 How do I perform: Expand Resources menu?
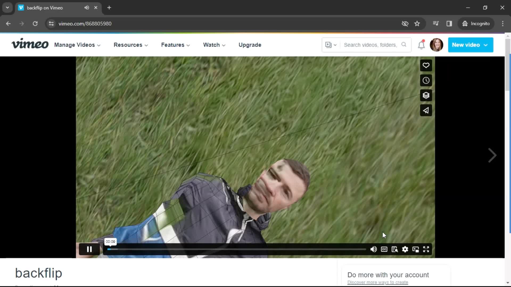(131, 45)
